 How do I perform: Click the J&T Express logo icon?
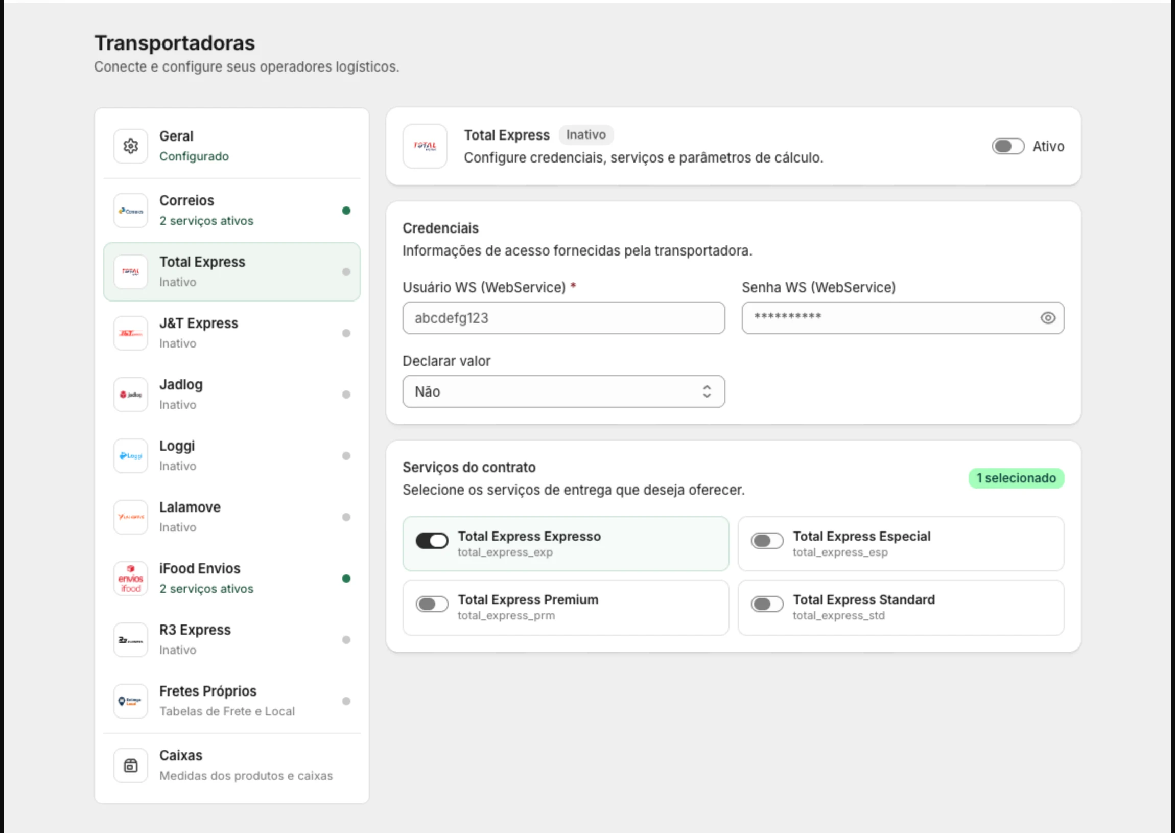pyautogui.click(x=131, y=333)
